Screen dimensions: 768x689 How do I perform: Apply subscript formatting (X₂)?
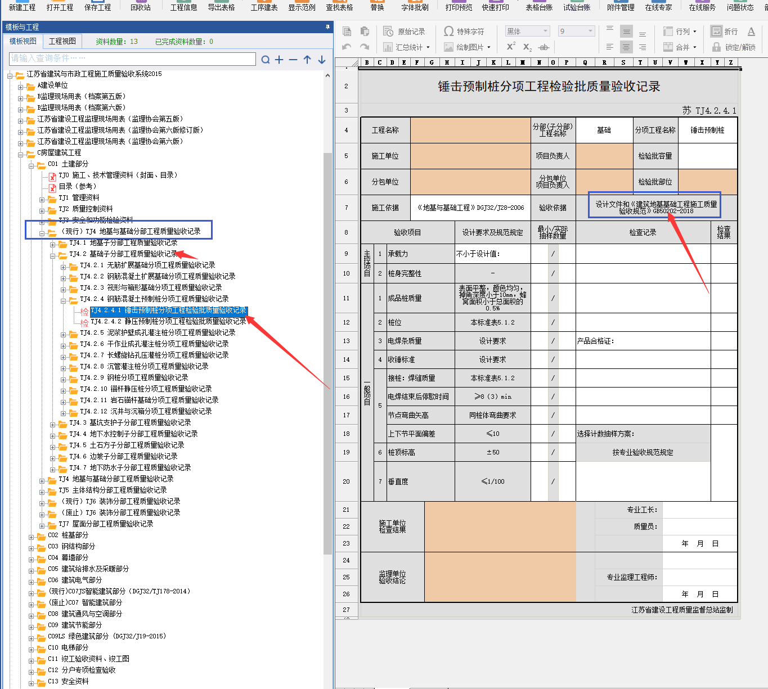pyautogui.click(x=527, y=47)
